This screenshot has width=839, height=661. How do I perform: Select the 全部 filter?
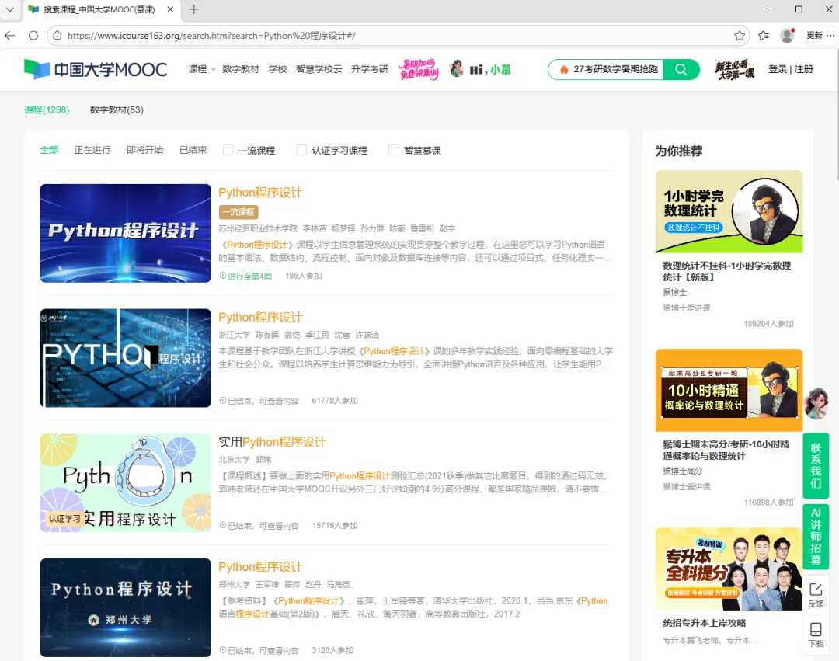(x=49, y=150)
